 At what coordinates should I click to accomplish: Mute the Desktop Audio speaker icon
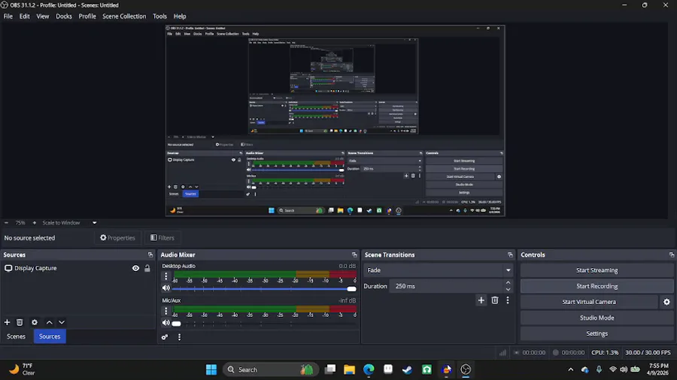[x=165, y=288]
